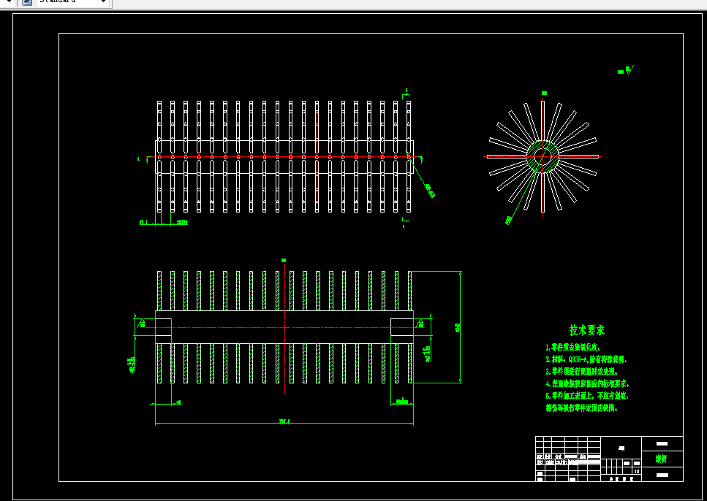Image resolution: width=707 pixels, height=501 pixels.
Task: Select note line 2 mentioning Q235-A material
Action: (586, 359)
